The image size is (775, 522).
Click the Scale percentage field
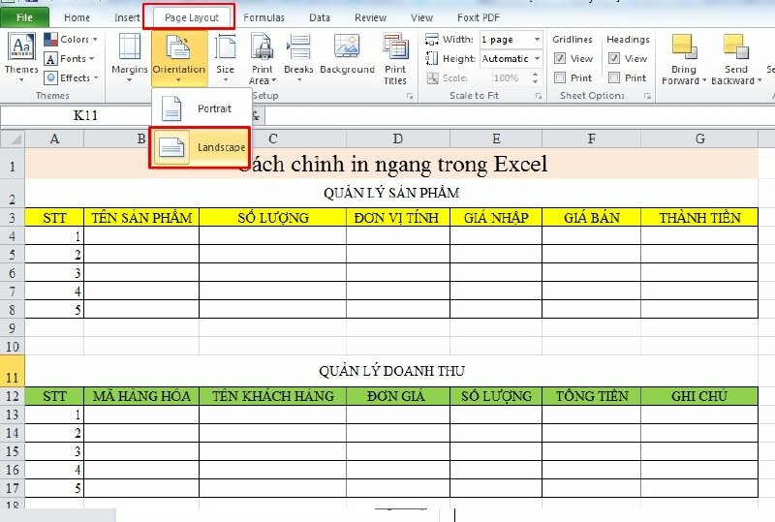pos(507,77)
